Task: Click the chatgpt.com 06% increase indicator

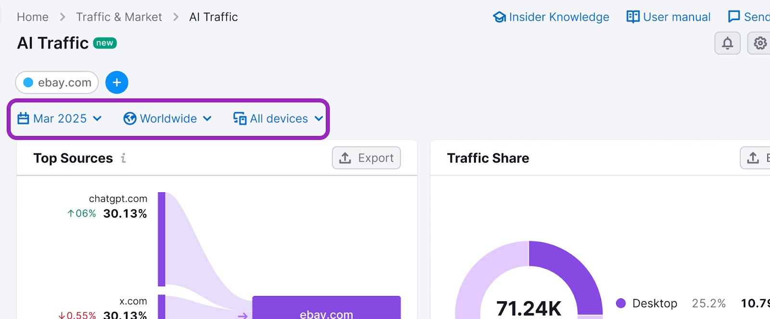Action: [82, 214]
